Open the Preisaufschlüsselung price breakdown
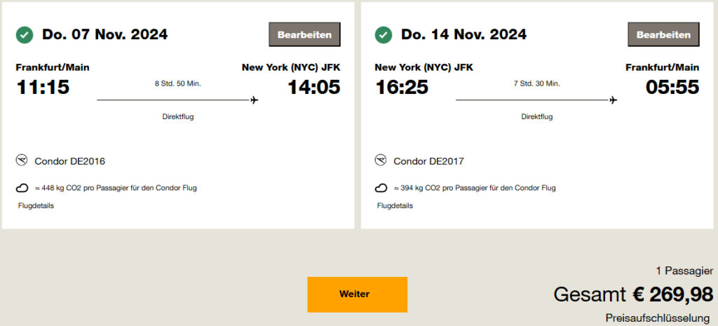The image size is (718, 326). 659,317
